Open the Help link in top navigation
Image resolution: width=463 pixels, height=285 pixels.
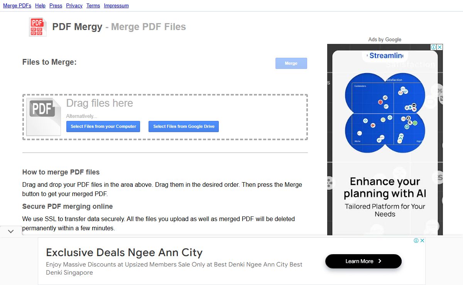pyautogui.click(x=40, y=6)
